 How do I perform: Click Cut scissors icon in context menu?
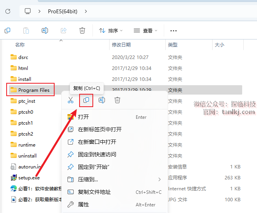[x=71, y=100]
